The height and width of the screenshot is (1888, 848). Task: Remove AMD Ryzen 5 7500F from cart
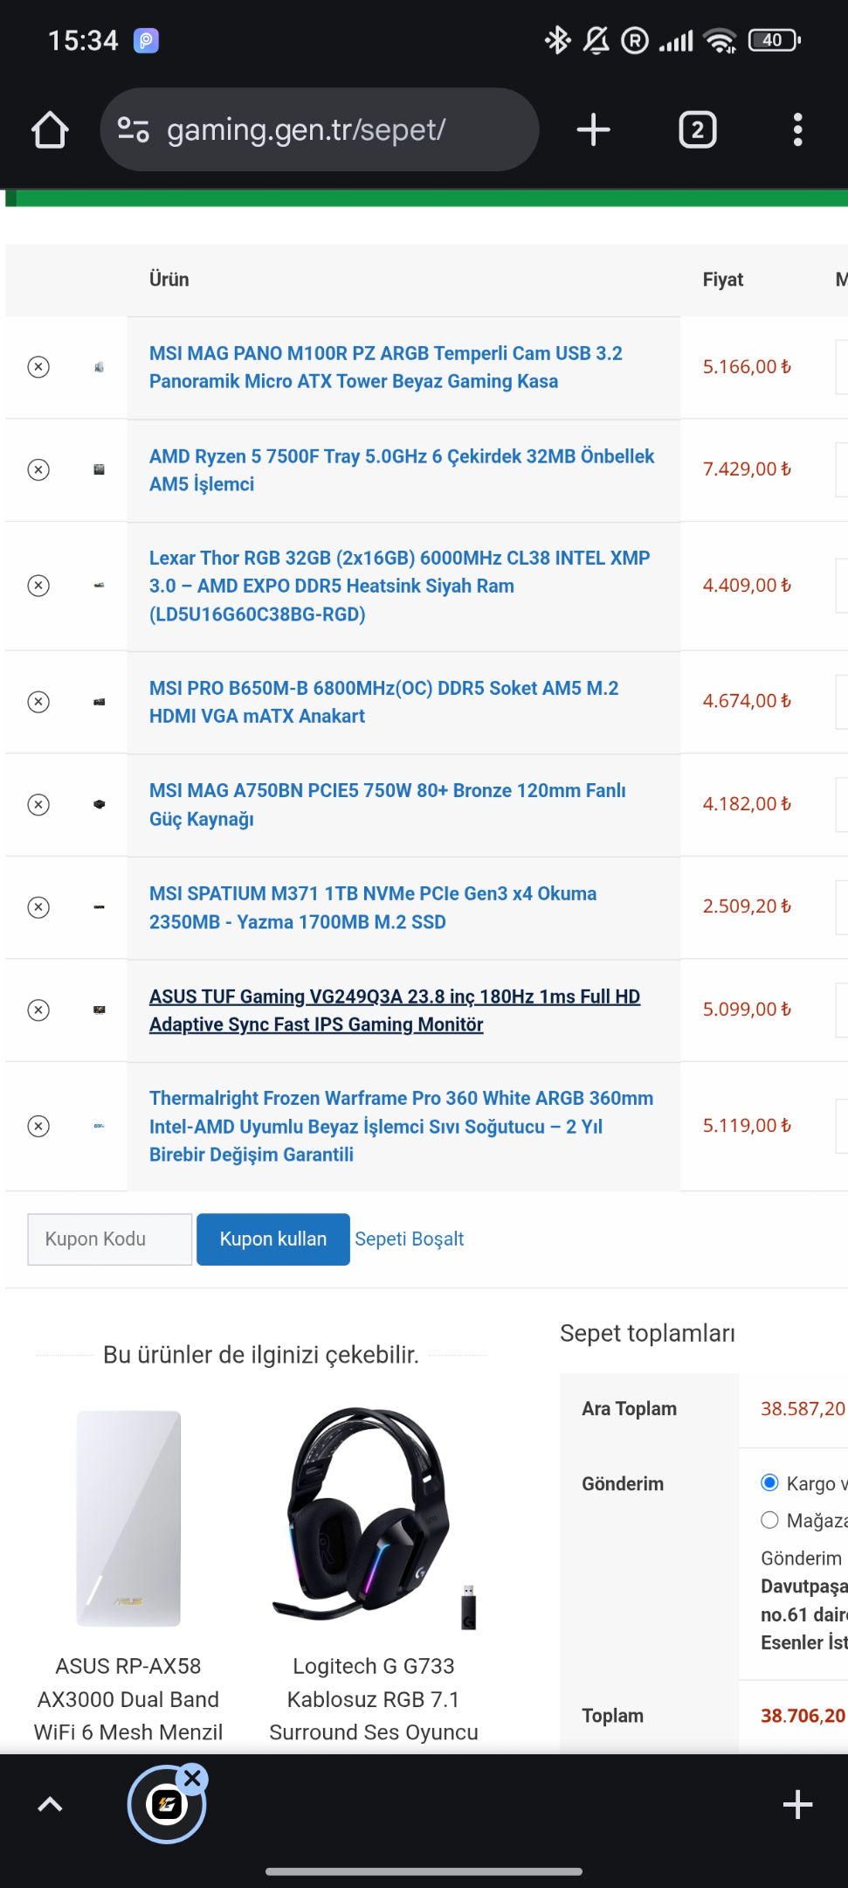[x=38, y=470]
